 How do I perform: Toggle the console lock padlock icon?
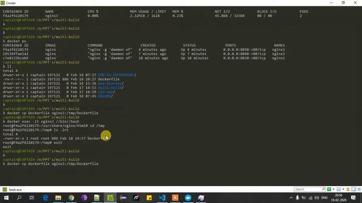(348, 189)
